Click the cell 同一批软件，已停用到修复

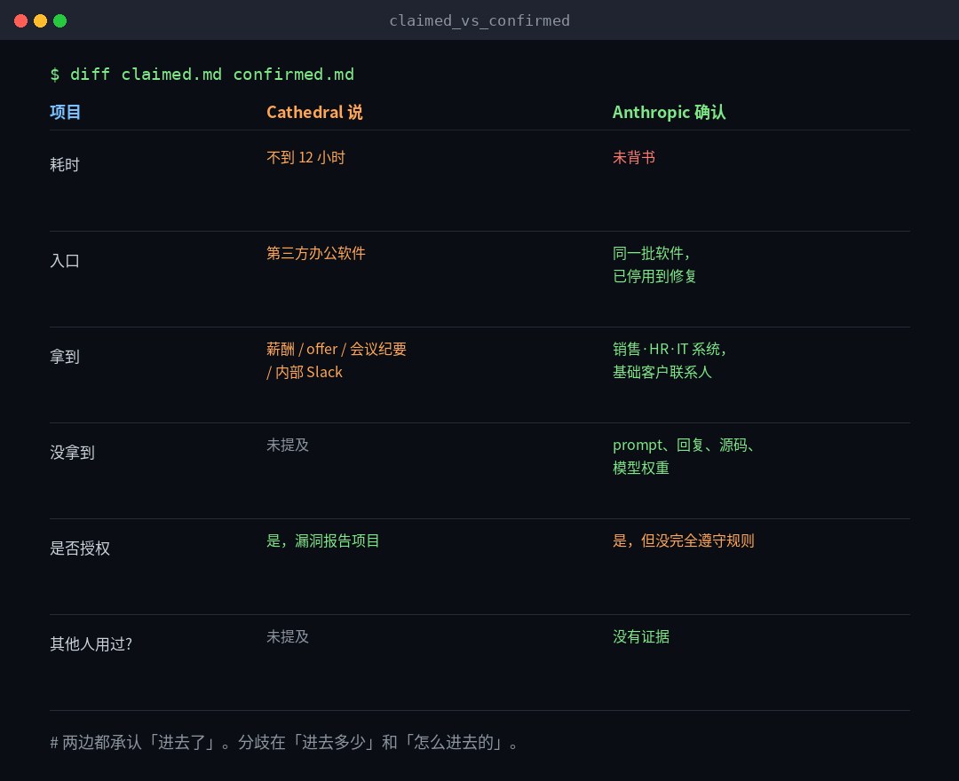coord(654,264)
